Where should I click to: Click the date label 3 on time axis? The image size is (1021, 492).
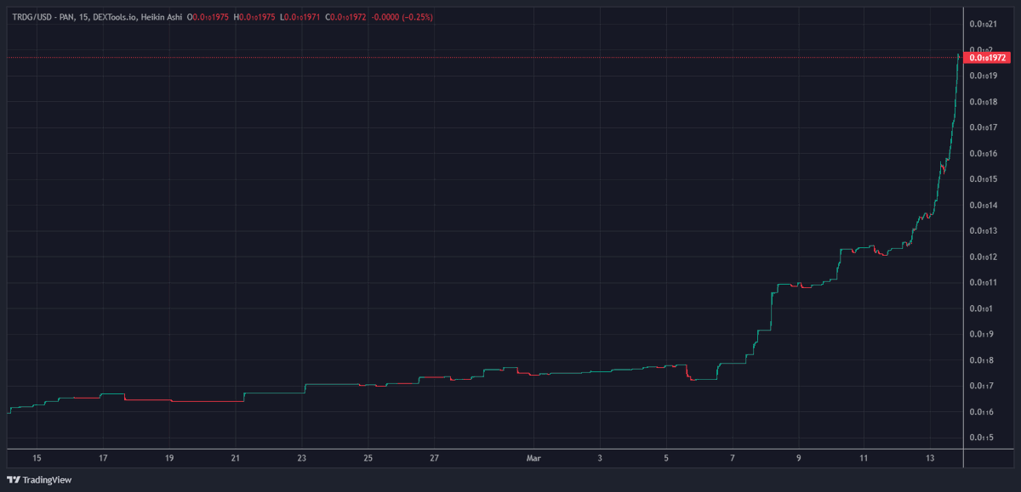600,457
